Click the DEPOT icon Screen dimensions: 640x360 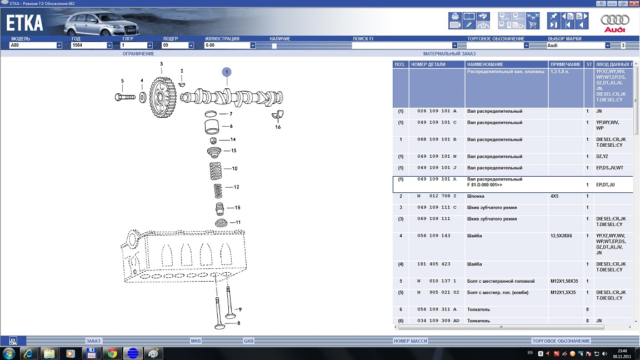(519, 16)
